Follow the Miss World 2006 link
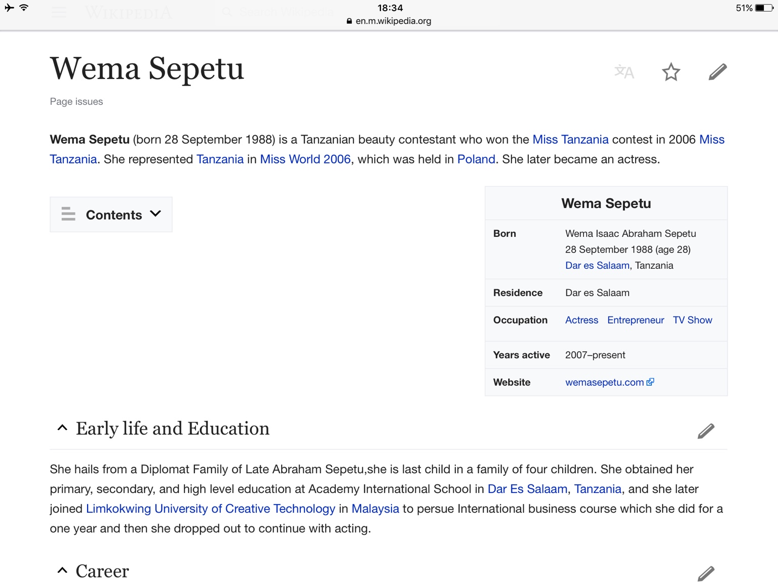The image size is (778, 583). point(305,159)
